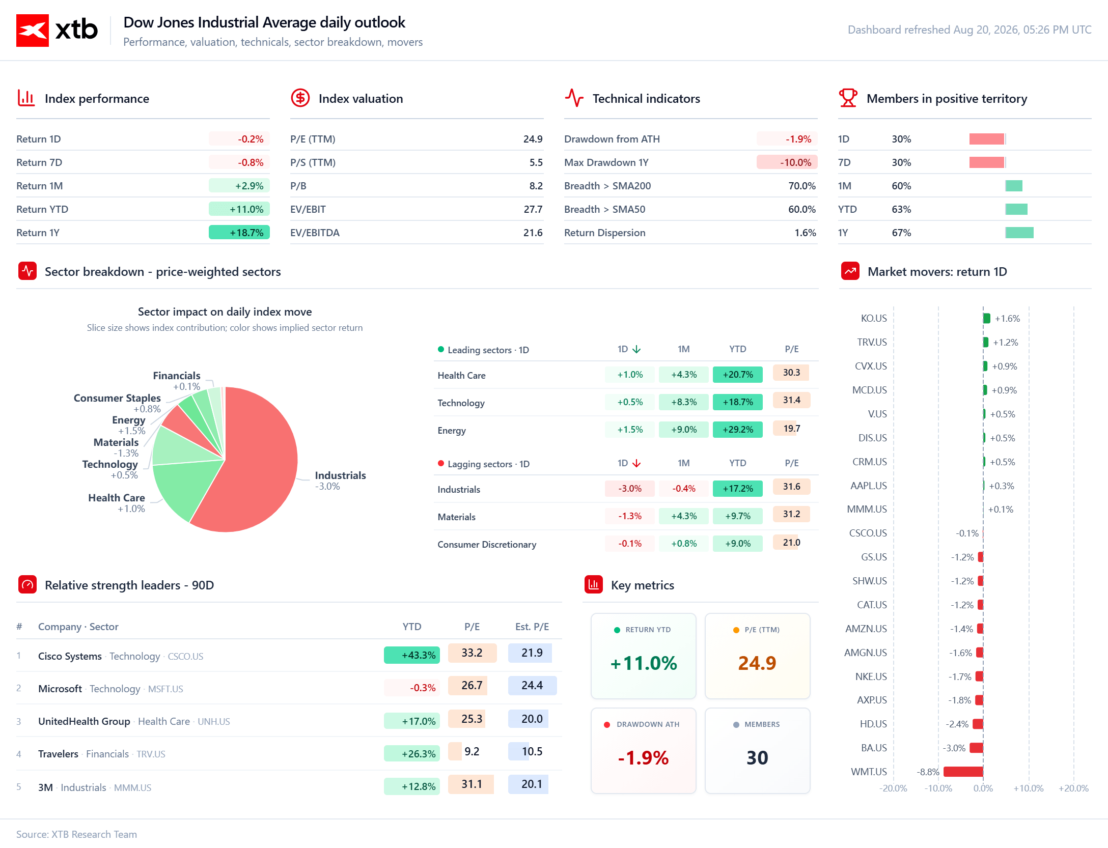Click the WMT.US red bar in market movers
1108x848 pixels.
[963, 772]
